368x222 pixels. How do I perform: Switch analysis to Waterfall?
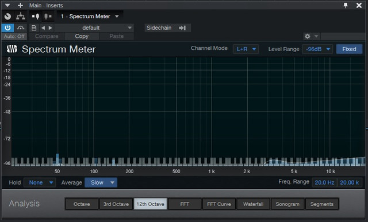click(253, 204)
